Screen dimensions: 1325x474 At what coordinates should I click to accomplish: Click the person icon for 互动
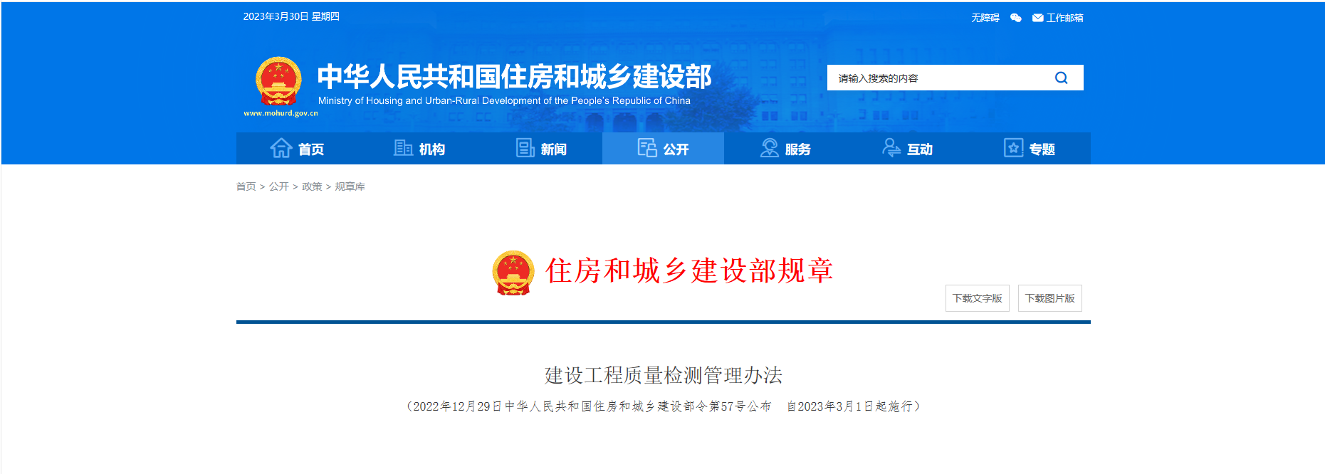pos(891,148)
